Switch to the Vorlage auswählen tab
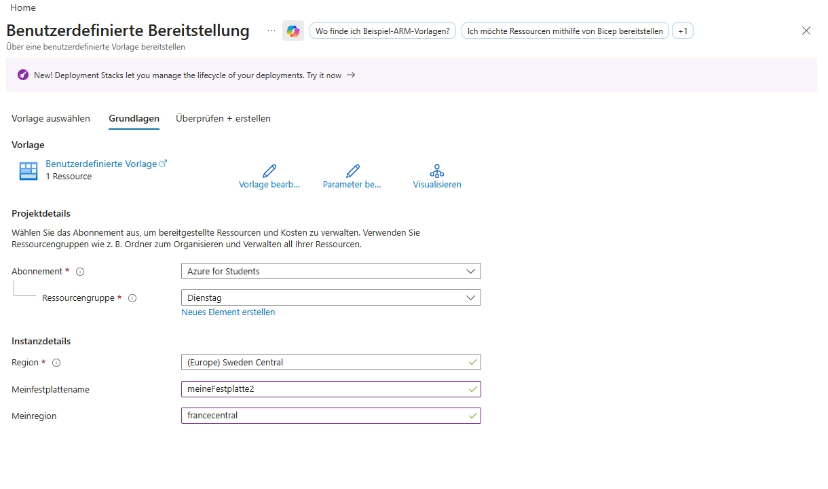 pyautogui.click(x=51, y=118)
